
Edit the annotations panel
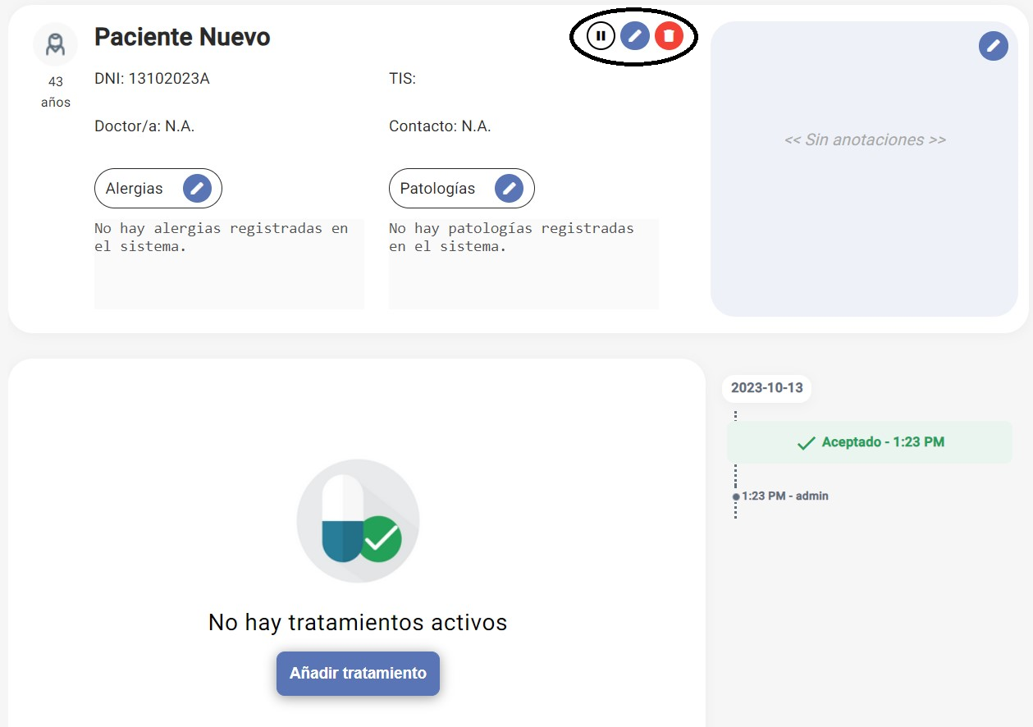coord(993,46)
